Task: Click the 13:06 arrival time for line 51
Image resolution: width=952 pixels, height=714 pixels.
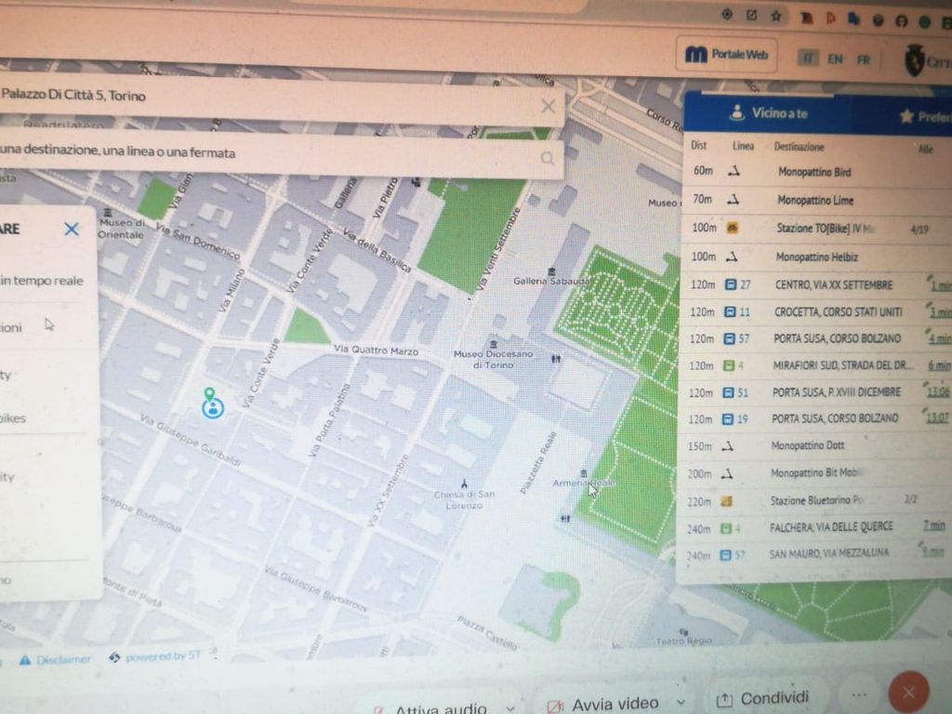Action: 937,391
